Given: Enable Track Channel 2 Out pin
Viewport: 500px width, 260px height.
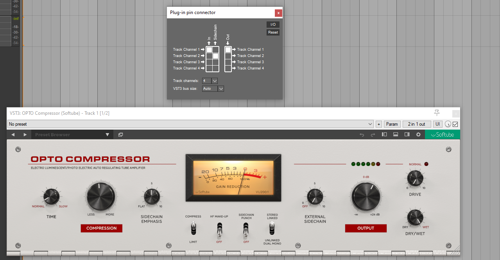Looking at the screenshot, I should (228, 56).
